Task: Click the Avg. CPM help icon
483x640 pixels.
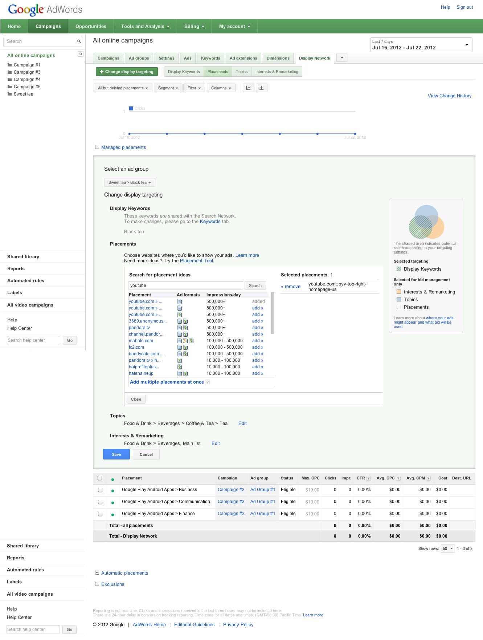Action: [x=428, y=478]
